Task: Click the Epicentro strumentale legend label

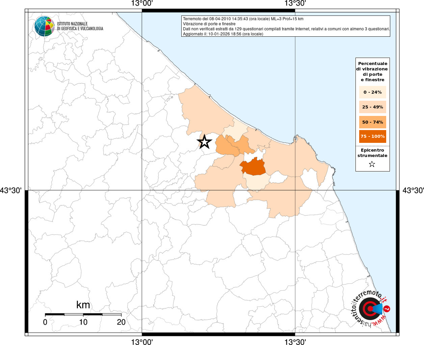Action: point(372,153)
